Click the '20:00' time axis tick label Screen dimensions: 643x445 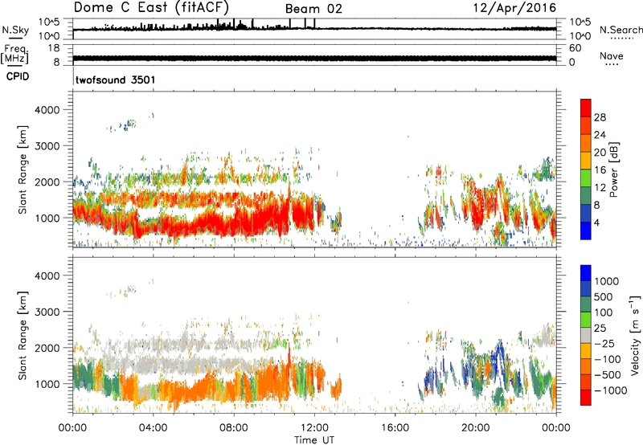[x=476, y=428]
